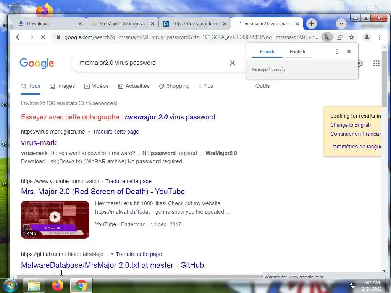
Task: Bookmark this page with the star
Action: [352, 37]
